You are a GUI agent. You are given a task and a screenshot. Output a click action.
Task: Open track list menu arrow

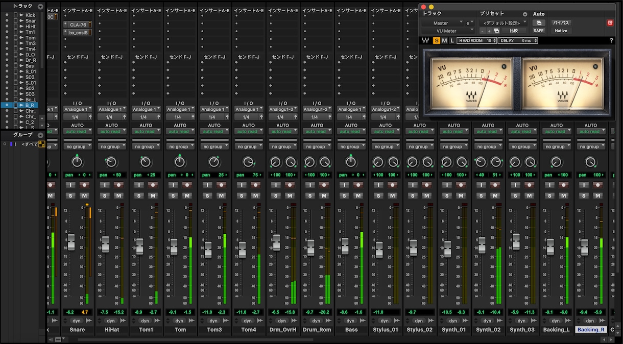click(x=40, y=6)
